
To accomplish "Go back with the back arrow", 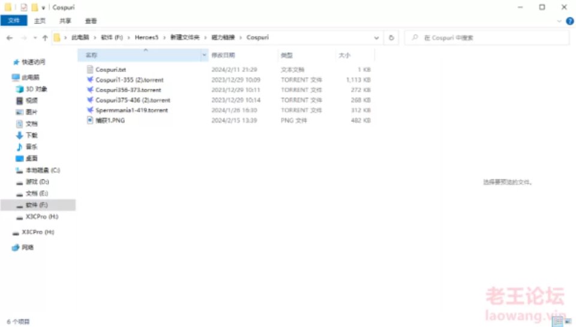I will tap(10, 38).
